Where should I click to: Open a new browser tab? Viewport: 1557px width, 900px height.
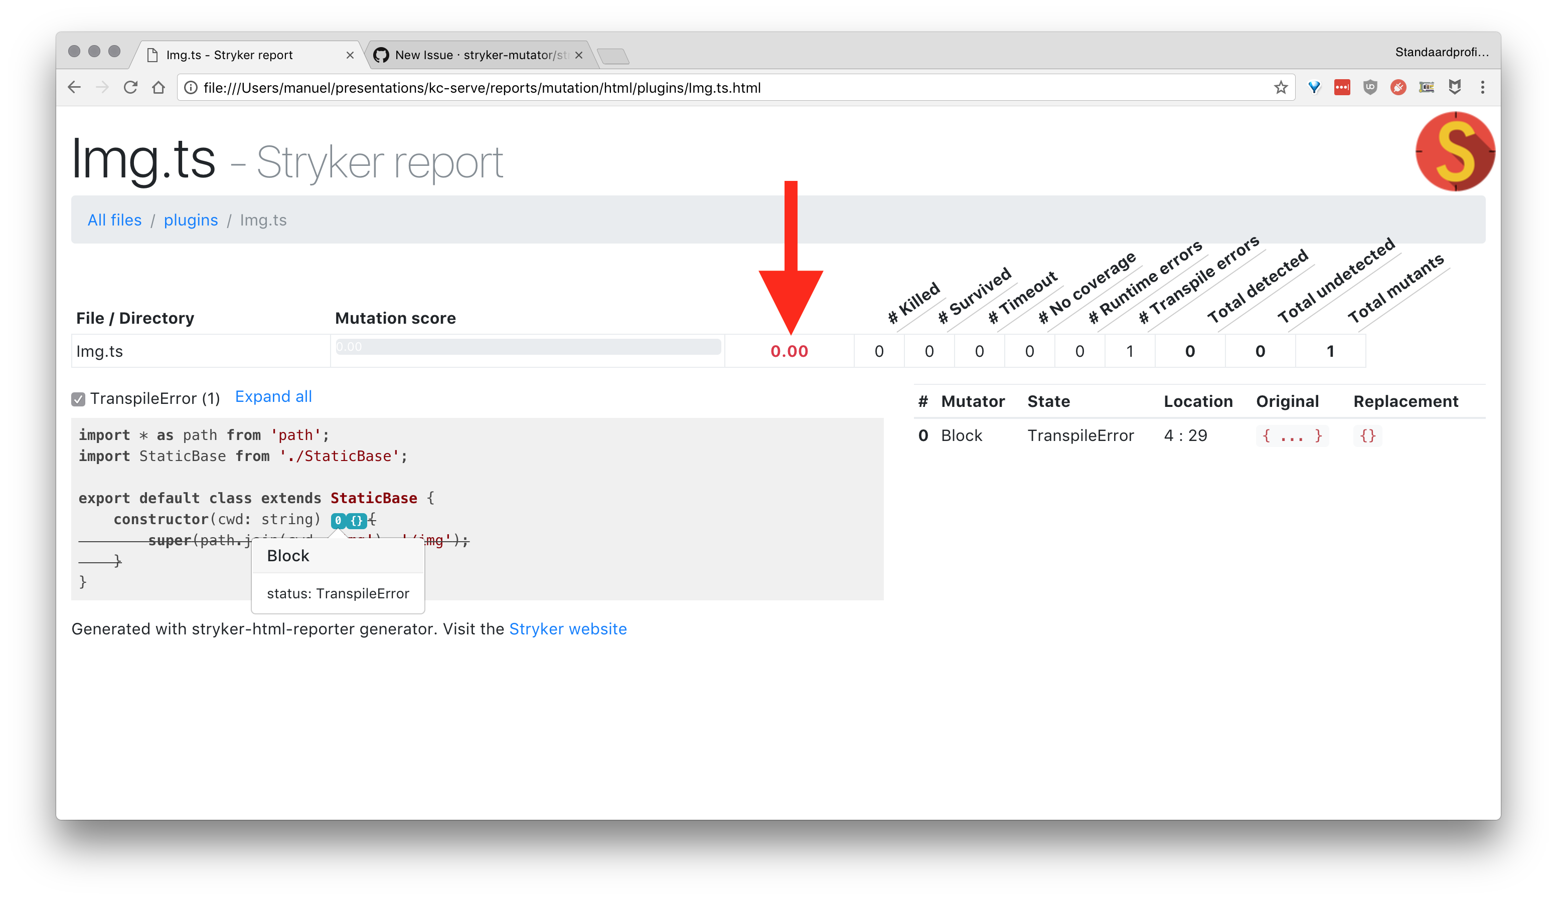[x=613, y=56]
